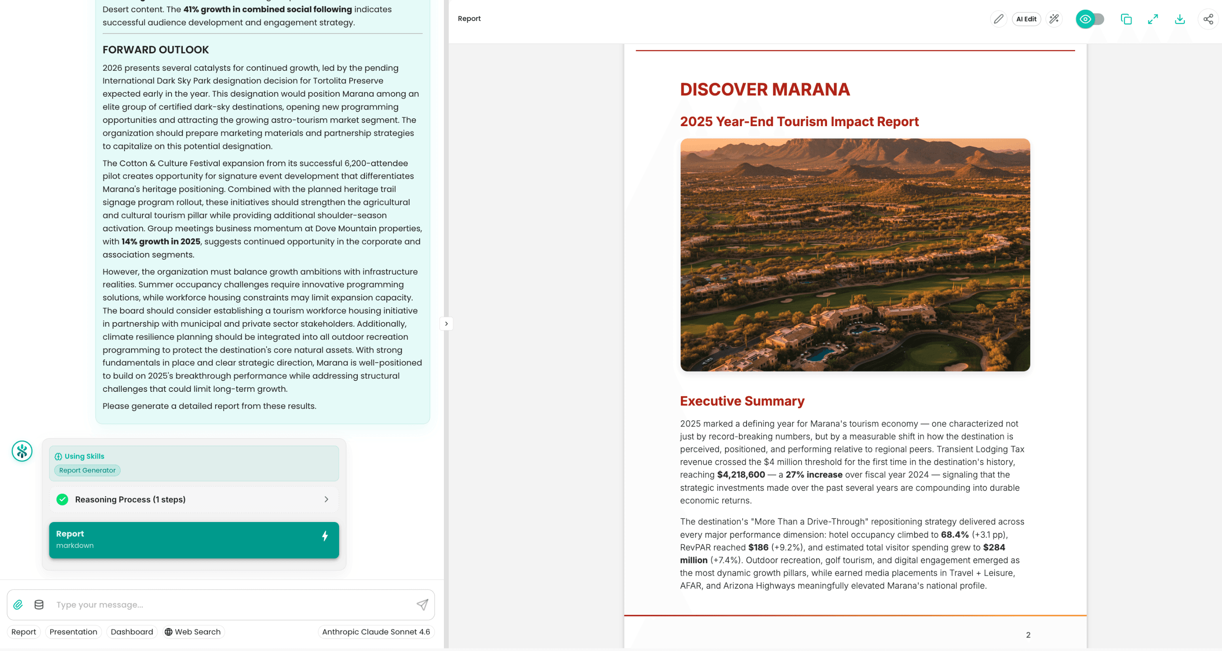Click the lightning bolt icon on Report card
This screenshot has width=1222, height=651.
[325, 536]
